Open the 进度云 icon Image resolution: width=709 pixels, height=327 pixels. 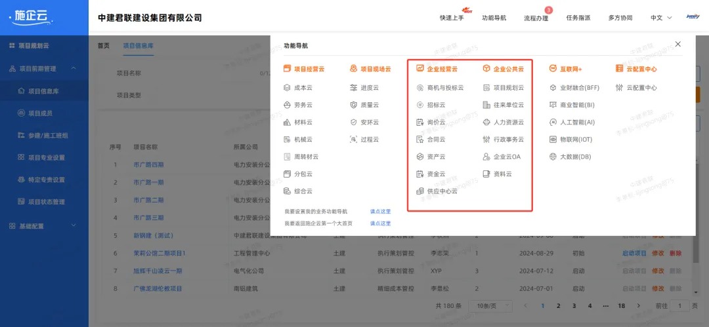(x=354, y=88)
